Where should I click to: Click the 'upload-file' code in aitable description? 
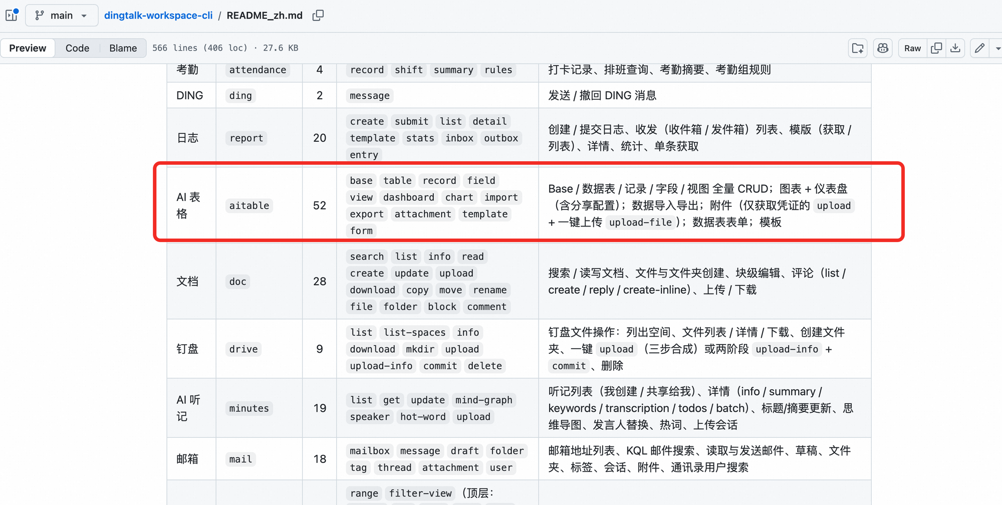[640, 222]
